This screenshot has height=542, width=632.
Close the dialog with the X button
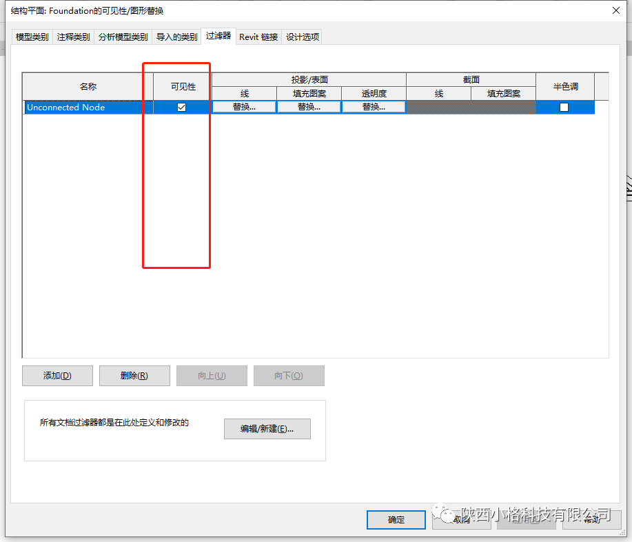[615, 10]
